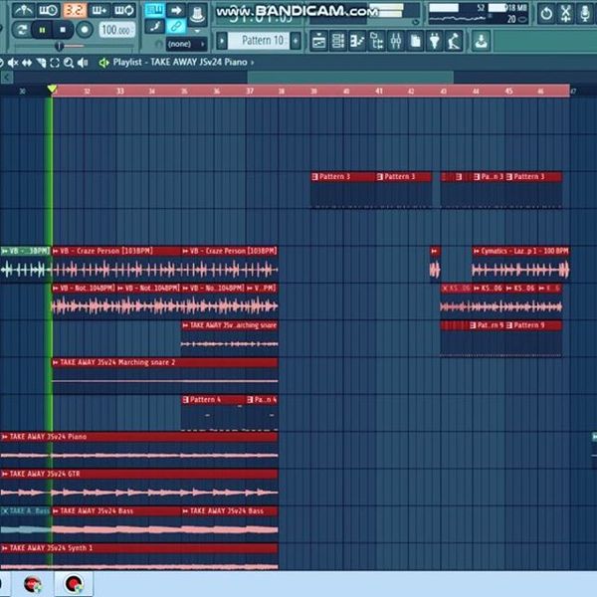Open the plugin picker plug icon

(x=435, y=41)
